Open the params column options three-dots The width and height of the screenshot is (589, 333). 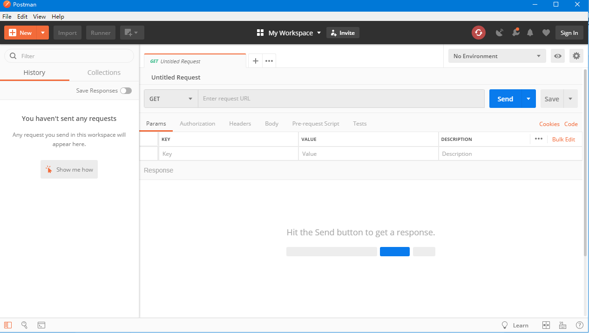[539, 139]
